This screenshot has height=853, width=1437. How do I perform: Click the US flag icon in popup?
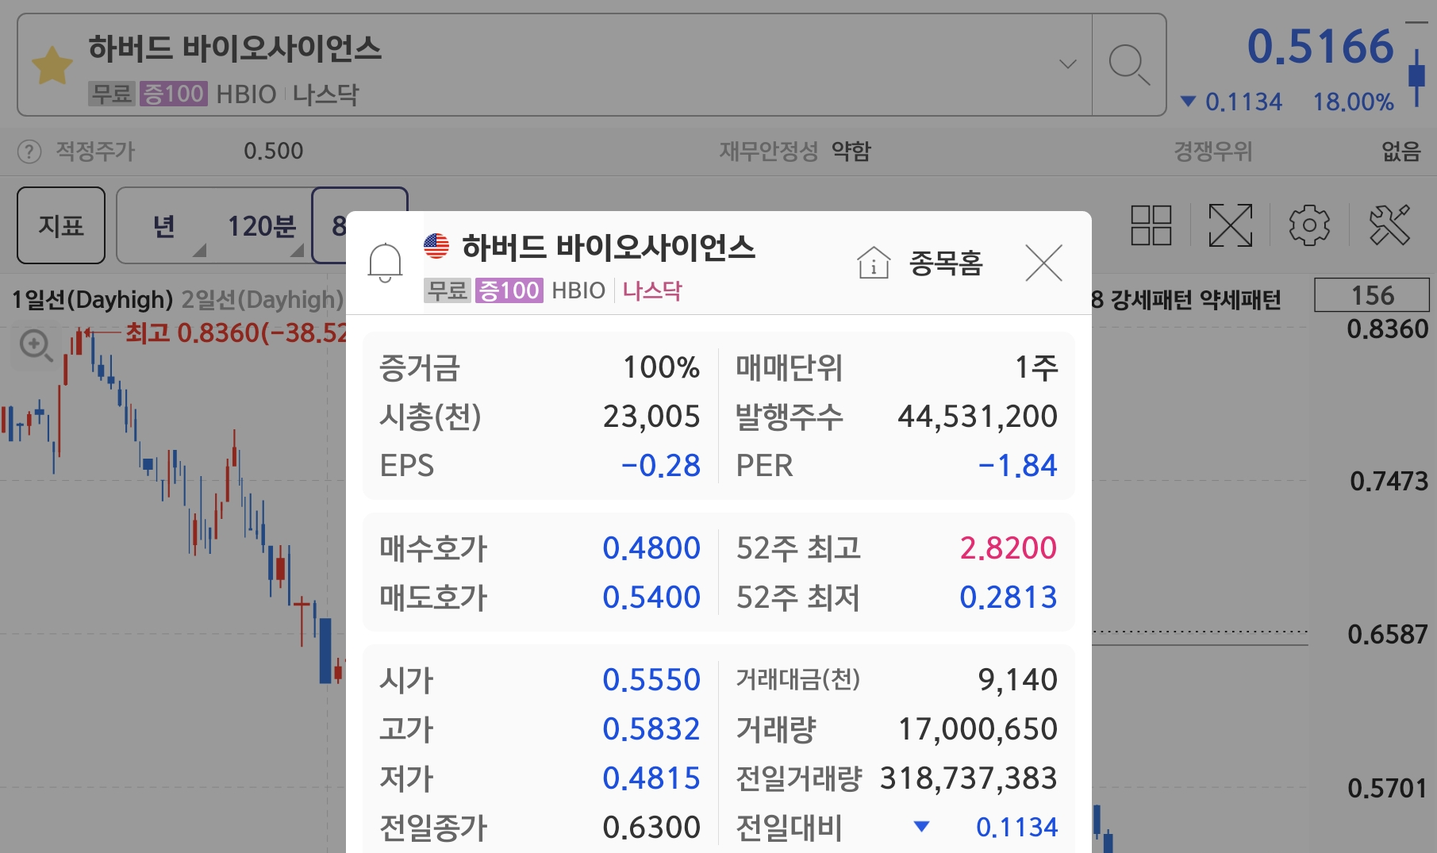point(436,245)
